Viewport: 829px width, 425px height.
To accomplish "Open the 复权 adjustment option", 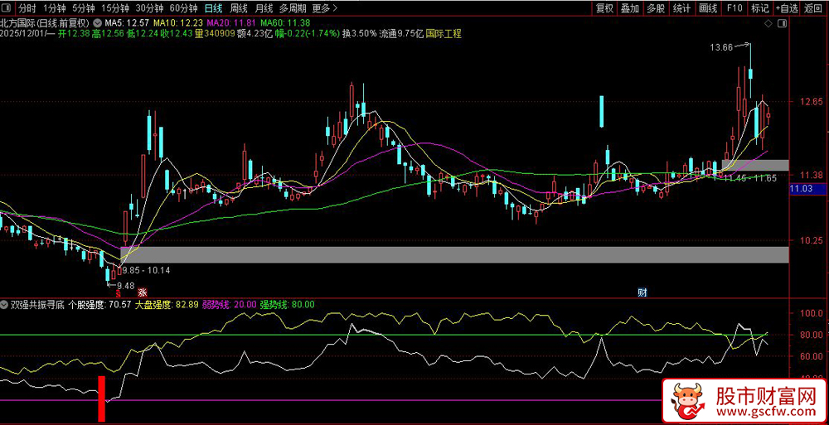I will tap(604, 8).
